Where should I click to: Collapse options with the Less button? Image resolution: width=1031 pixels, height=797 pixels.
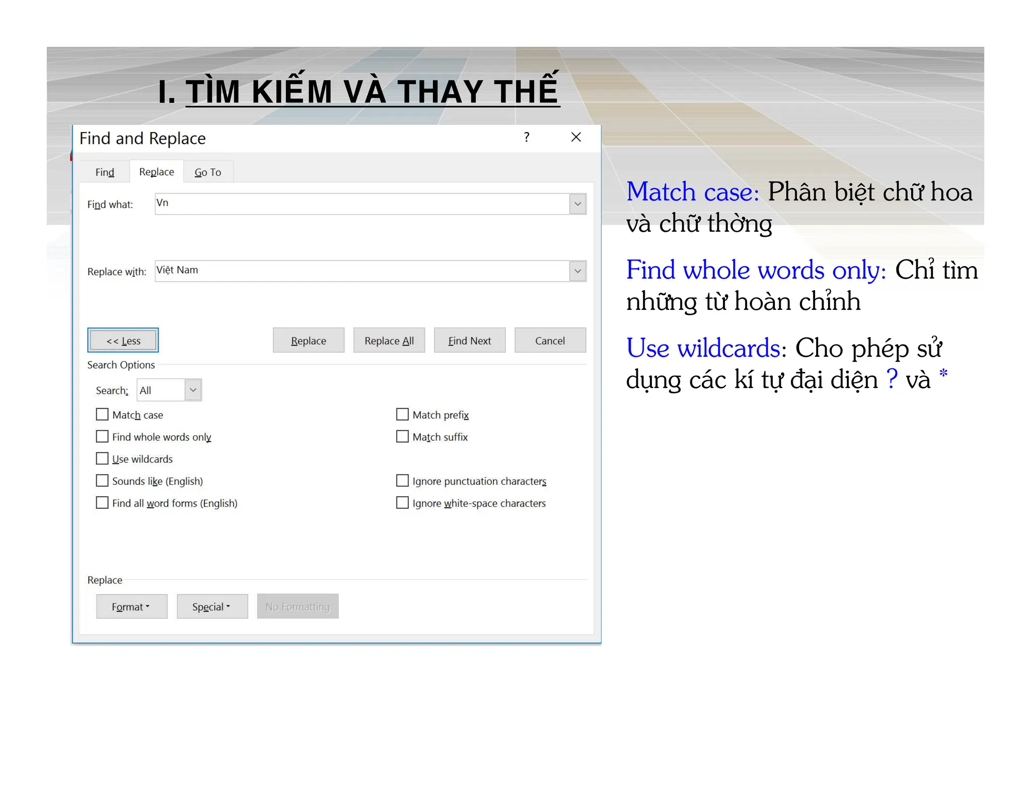coord(123,341)
